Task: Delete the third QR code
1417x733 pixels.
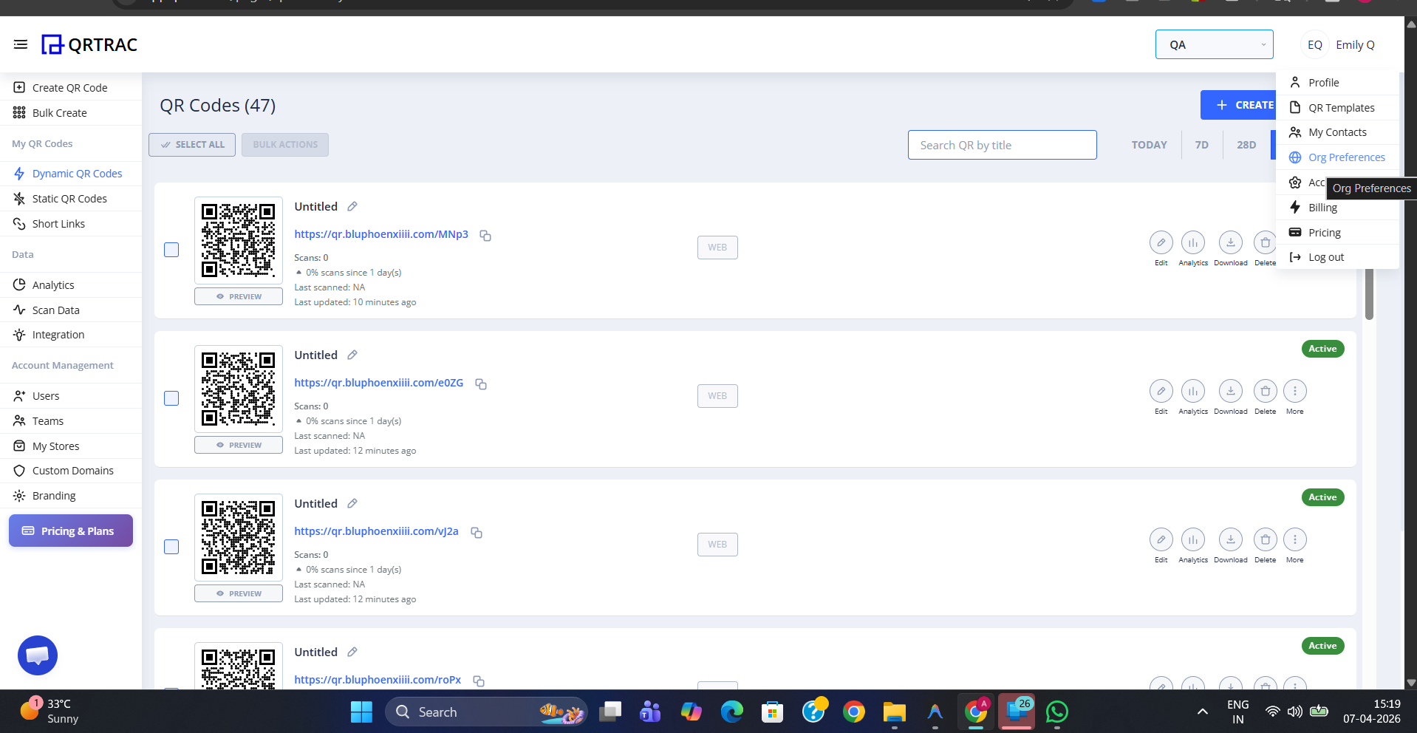Action: click(1265, 540)
